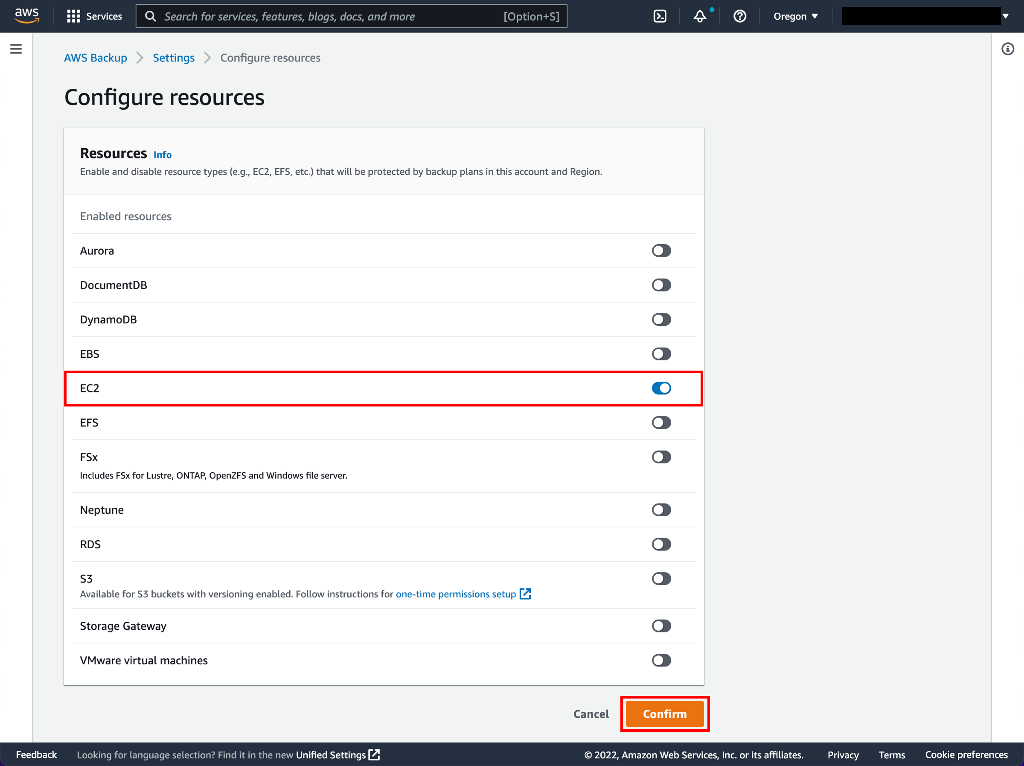Switch on the S3 toggle

(661, 578)
